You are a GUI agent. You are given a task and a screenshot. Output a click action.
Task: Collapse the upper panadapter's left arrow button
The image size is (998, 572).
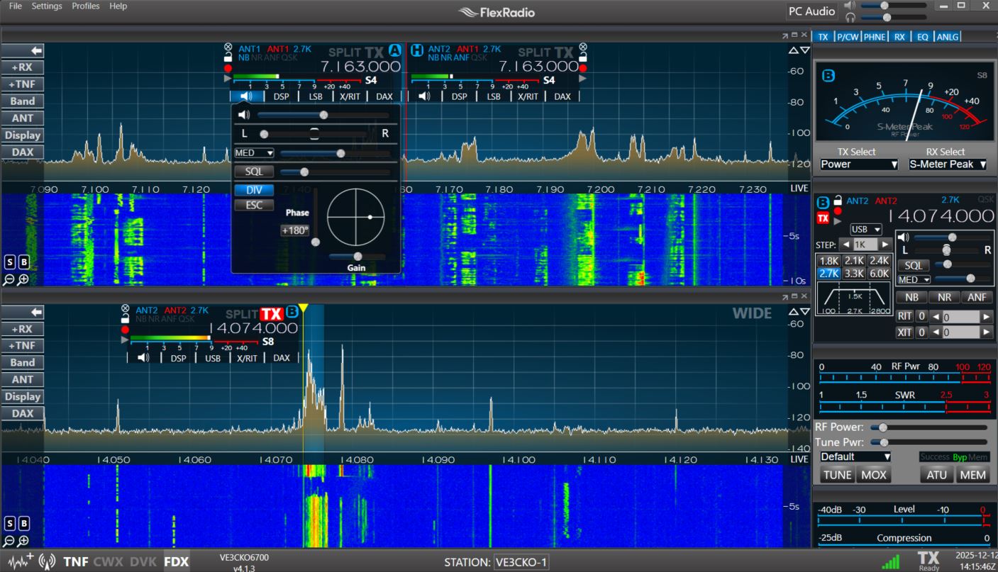[23, 50]
